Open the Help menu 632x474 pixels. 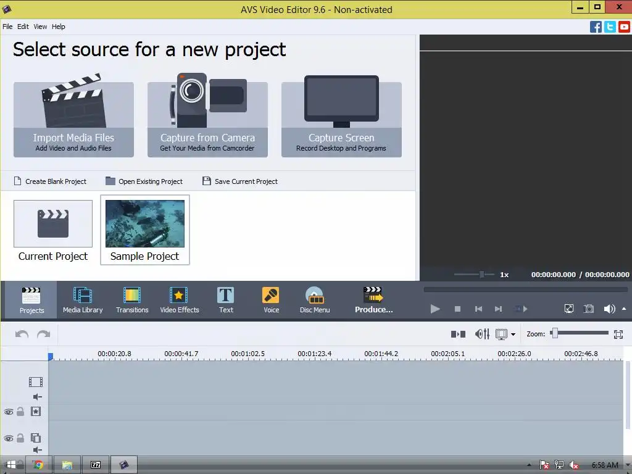(59, 27)
